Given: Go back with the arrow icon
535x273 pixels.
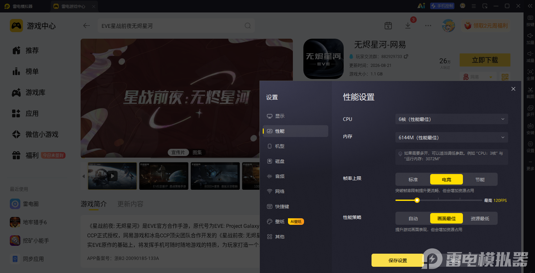Looking at the screenshot, I should click(86, 26).
